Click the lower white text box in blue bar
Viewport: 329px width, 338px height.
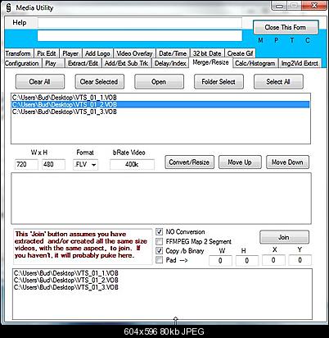click(x=140, y=36)
